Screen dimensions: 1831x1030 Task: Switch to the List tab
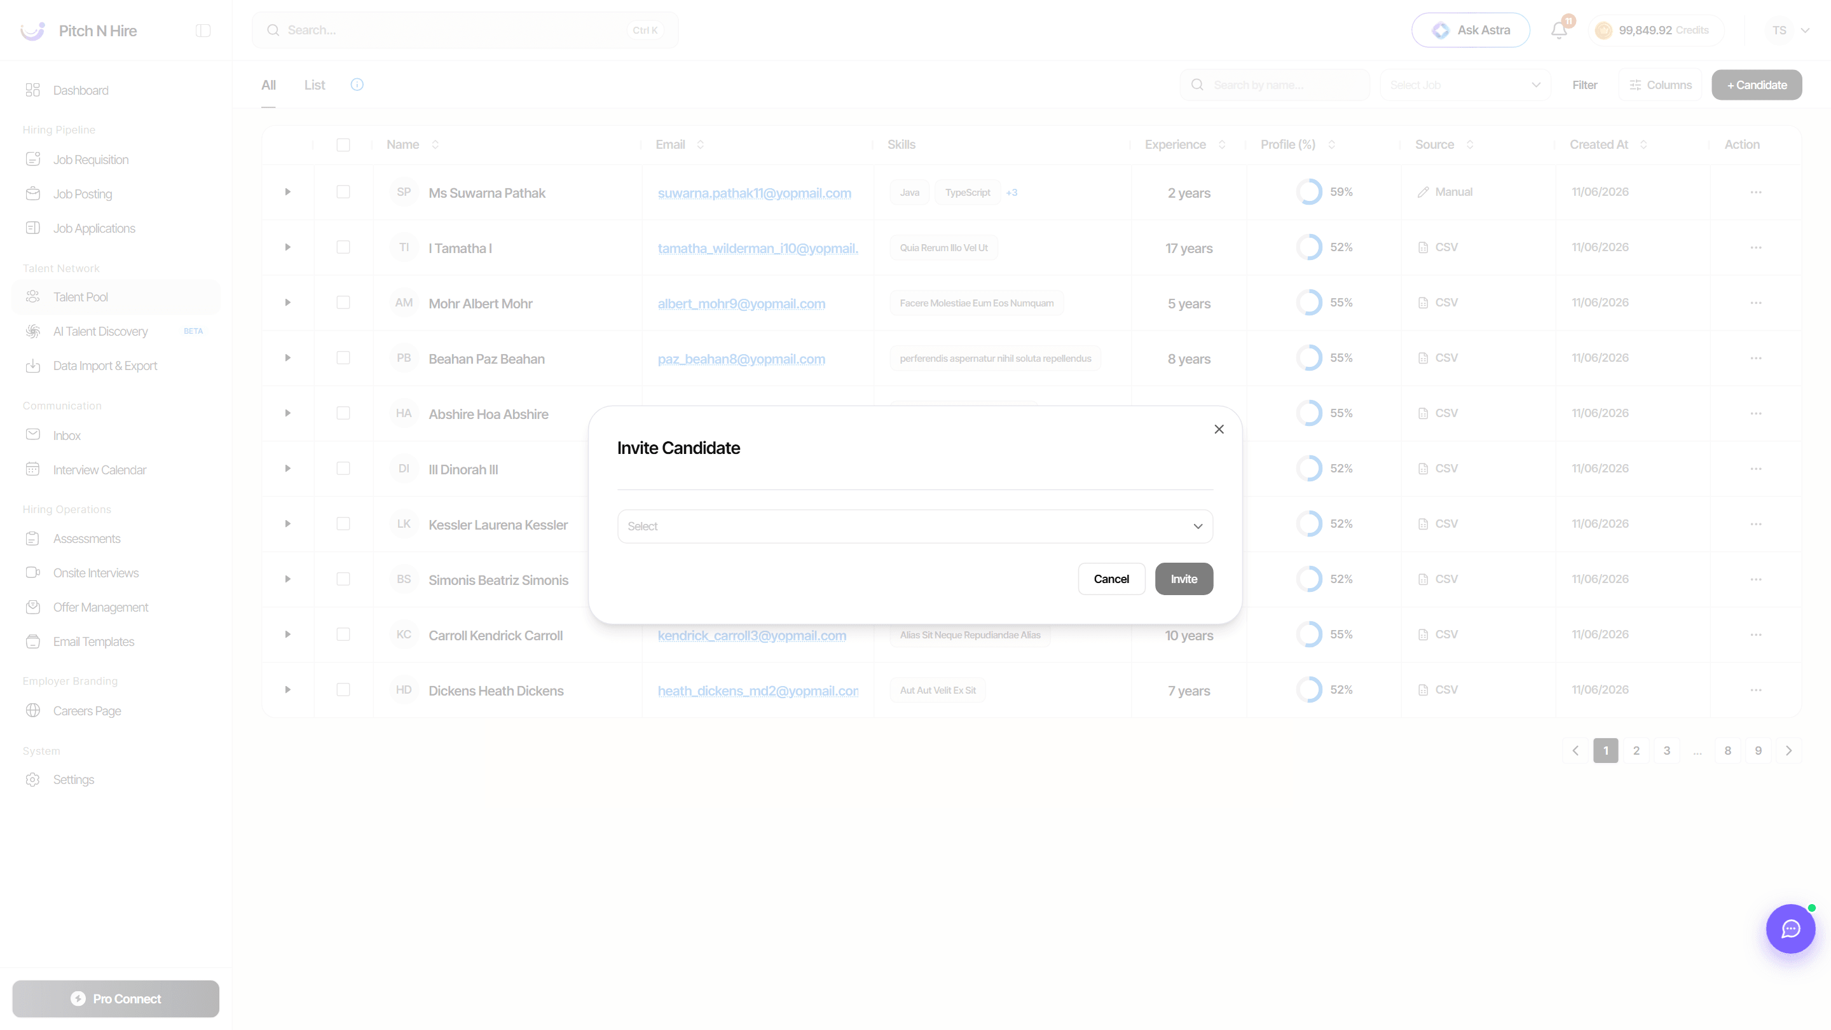314,85
